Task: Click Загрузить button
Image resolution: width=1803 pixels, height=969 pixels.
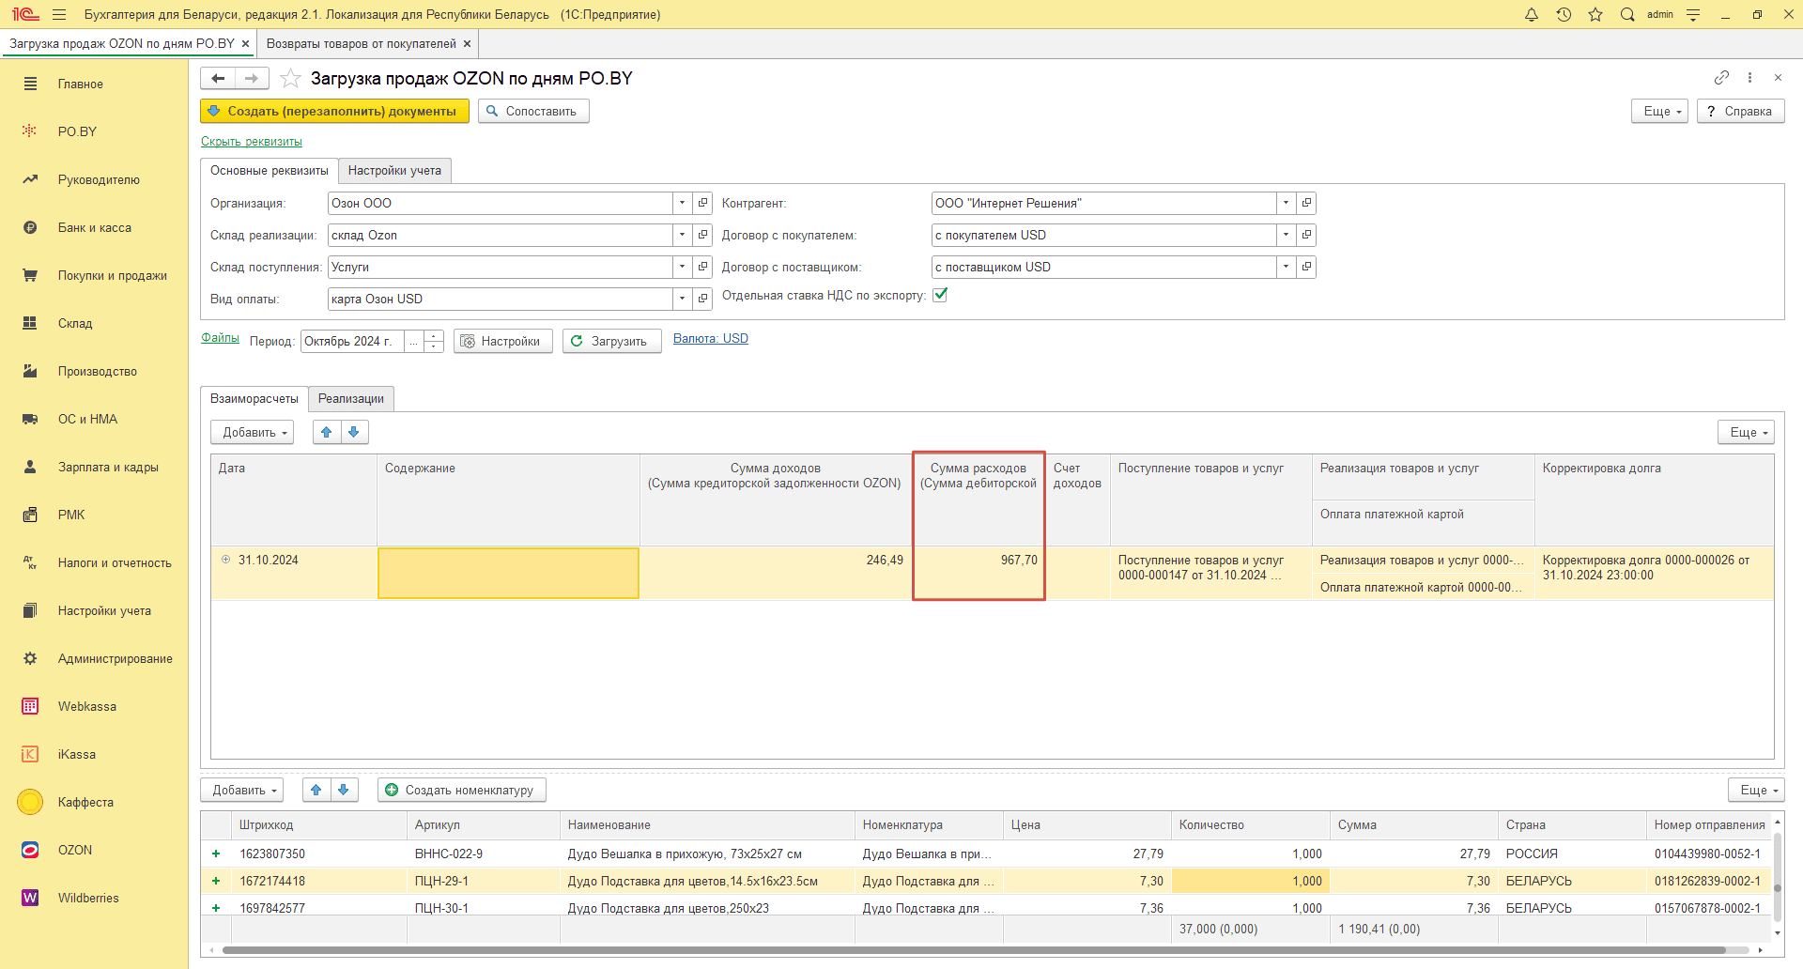Action: point(611,341)
